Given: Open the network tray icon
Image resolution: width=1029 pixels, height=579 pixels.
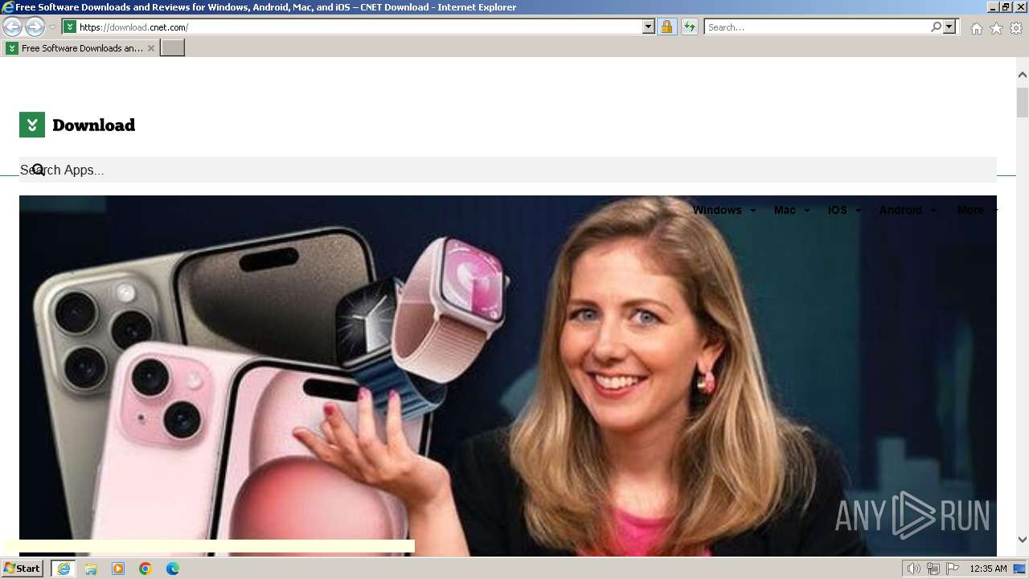Looking at the screenshot, I should [933, 569].
